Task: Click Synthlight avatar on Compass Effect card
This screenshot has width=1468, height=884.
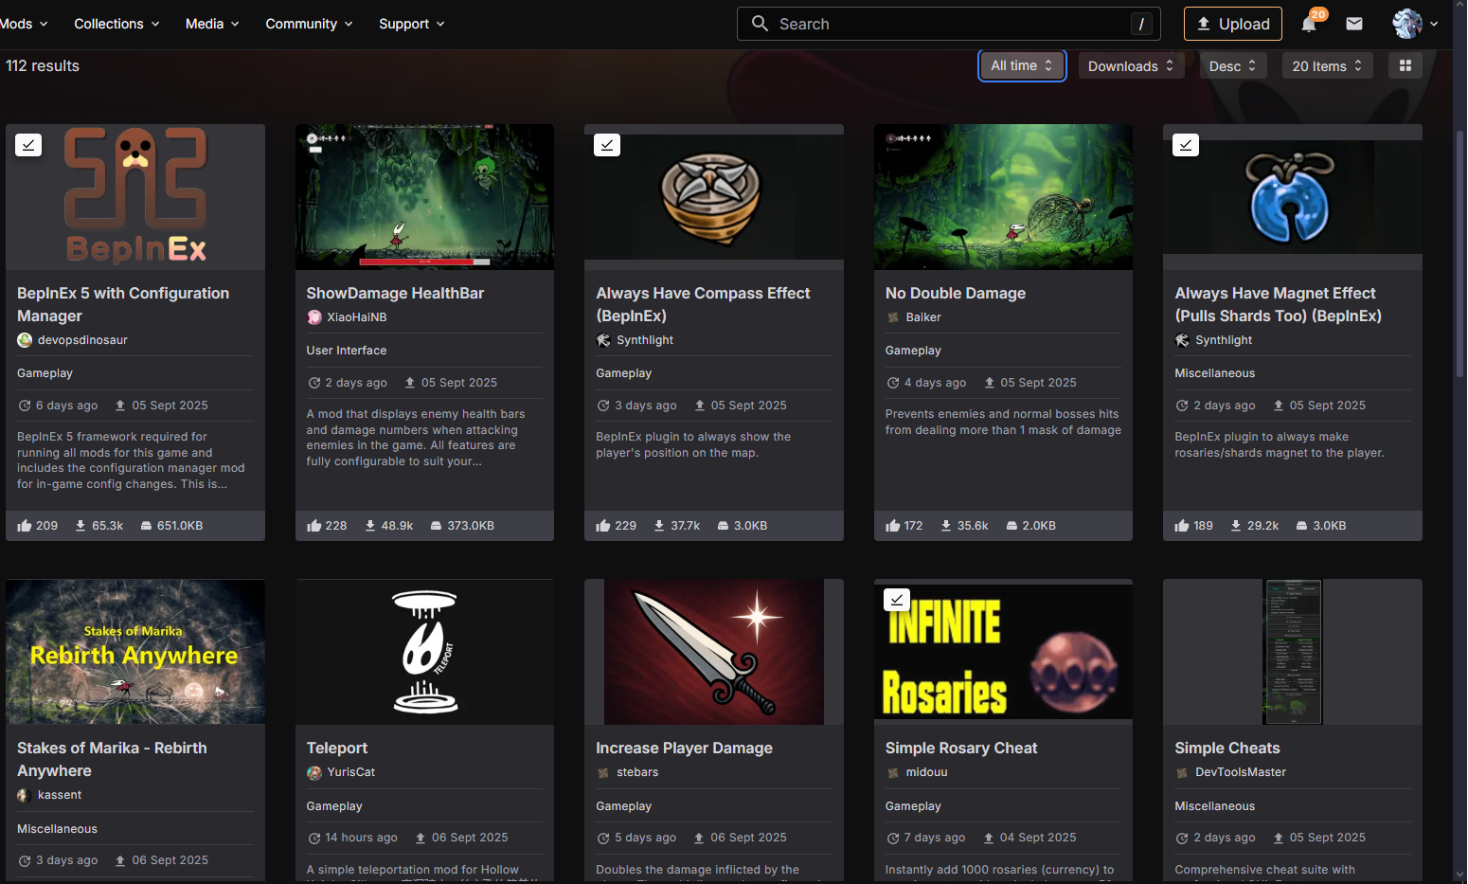Action: coord(603,340)
